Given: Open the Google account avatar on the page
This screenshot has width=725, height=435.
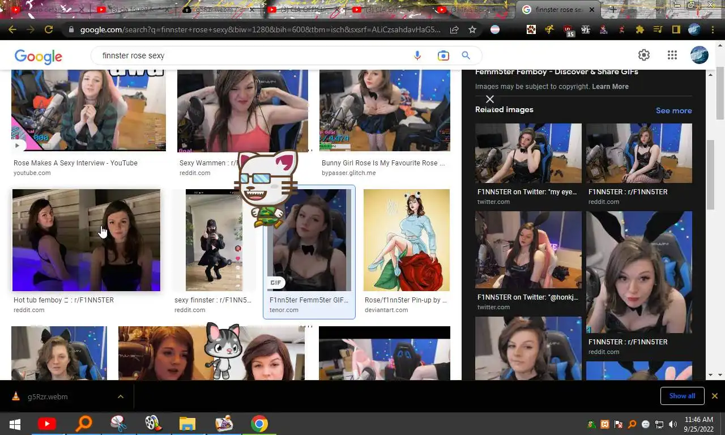Looking at the screenshot, I should coord(700,55).
